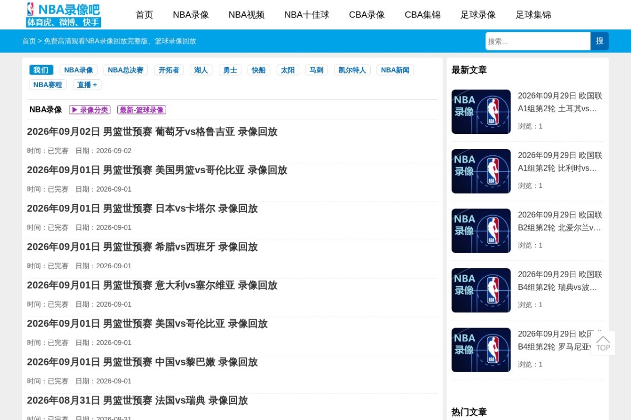
Task: Open the NBA视频 navigation item
Action: click(x=247, y=15)
